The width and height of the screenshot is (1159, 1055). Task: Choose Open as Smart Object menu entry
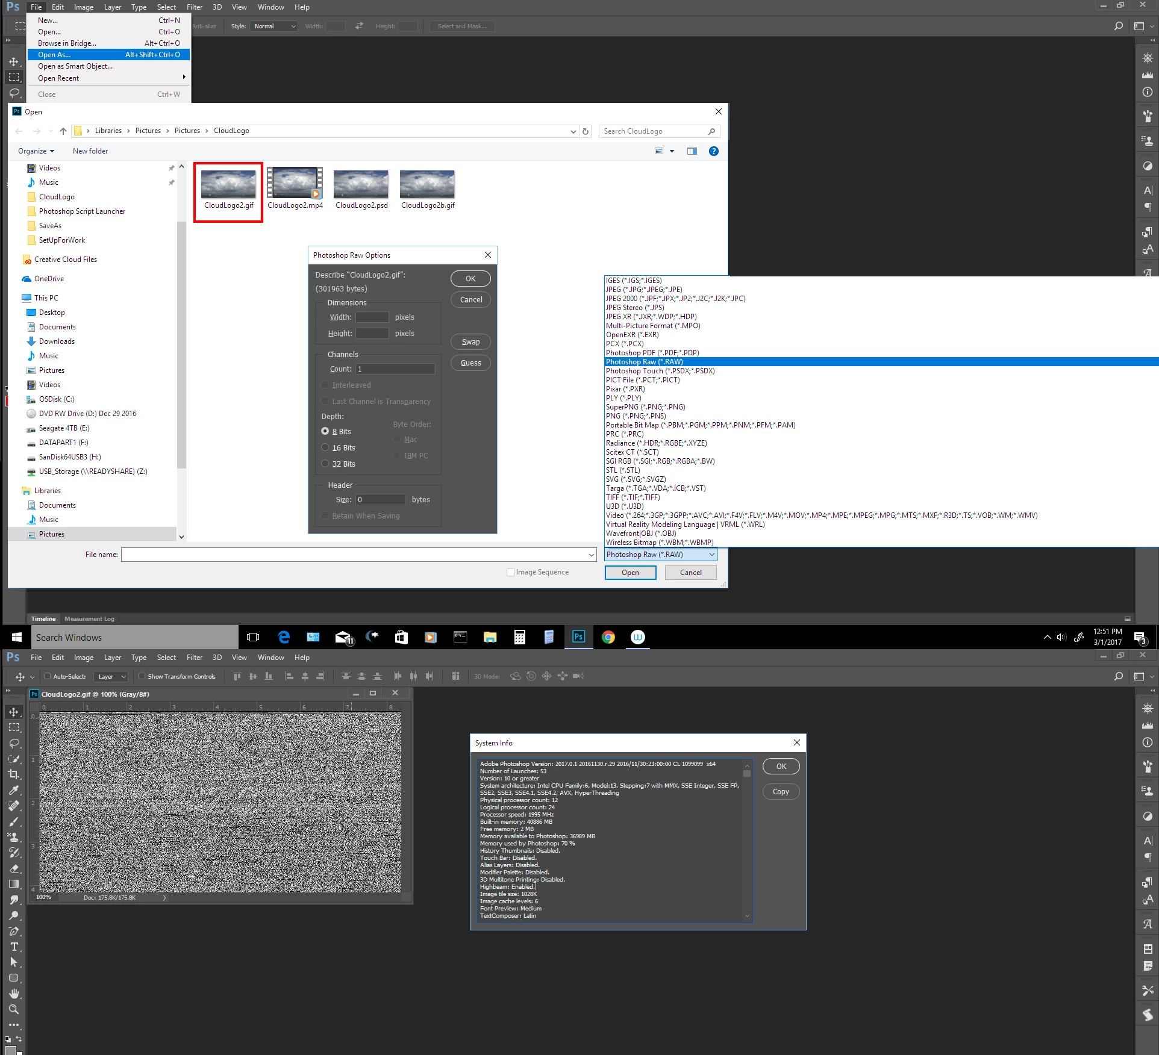[75, 66]
